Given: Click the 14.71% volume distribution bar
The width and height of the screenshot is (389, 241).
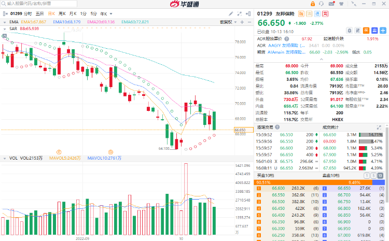Looking at the screenshot, I should (371, 135).
